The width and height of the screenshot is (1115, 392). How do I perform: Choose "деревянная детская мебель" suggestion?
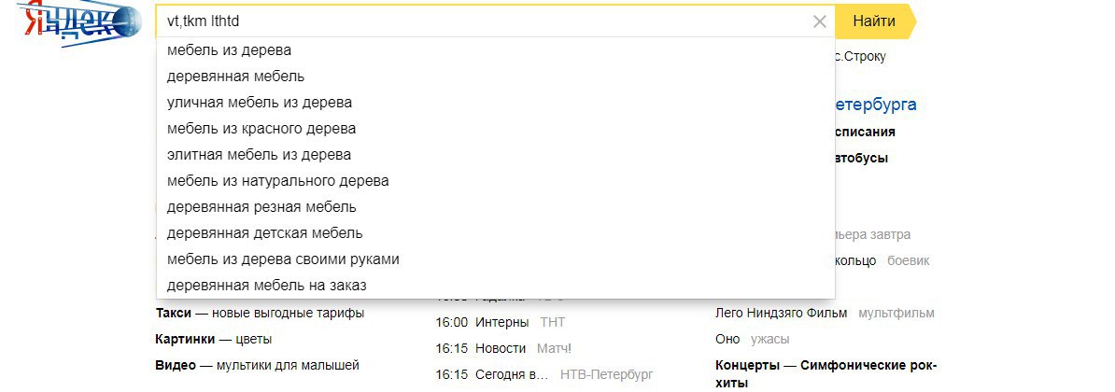click(264, 233)
